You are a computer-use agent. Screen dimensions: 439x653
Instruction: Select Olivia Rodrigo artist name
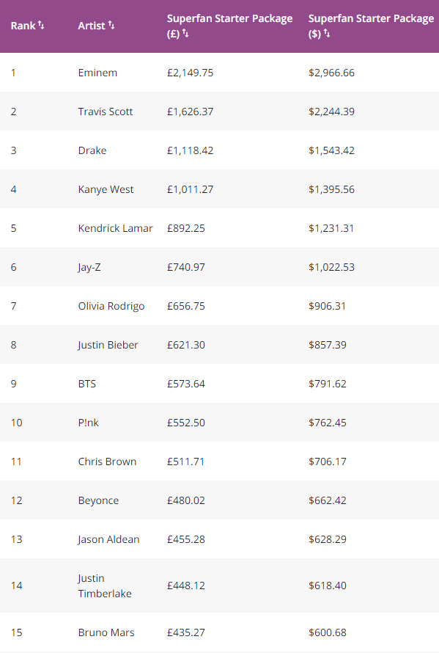click(111, 306)
